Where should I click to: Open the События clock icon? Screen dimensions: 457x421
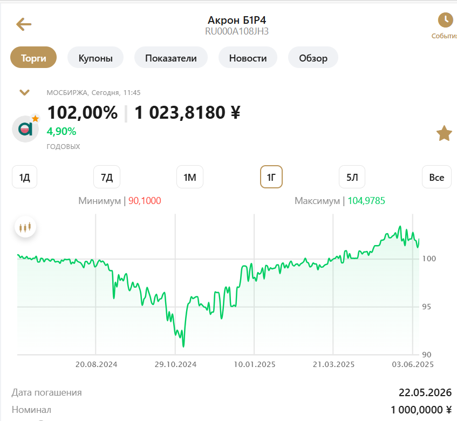point(445,20)
